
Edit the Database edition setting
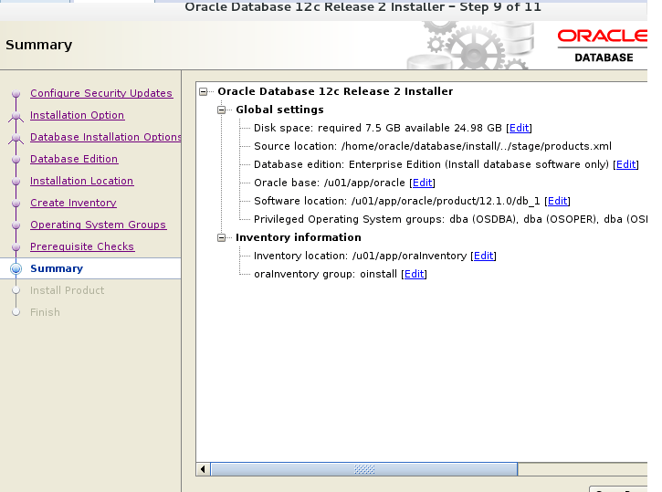pyautogui.click(x=625, y=164)
